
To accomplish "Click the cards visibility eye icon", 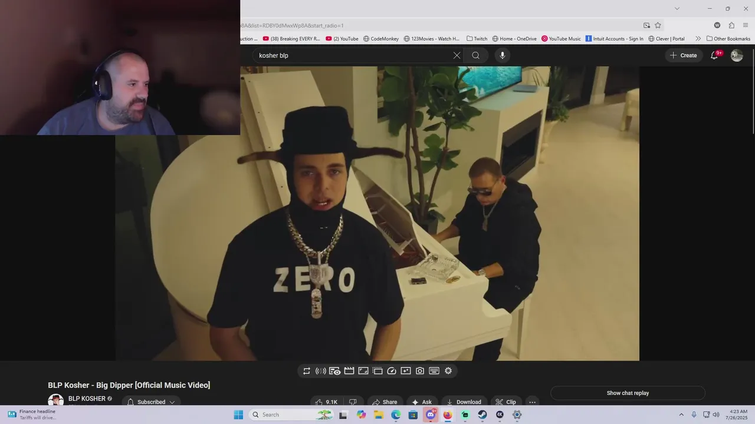I will click(335, 371).
